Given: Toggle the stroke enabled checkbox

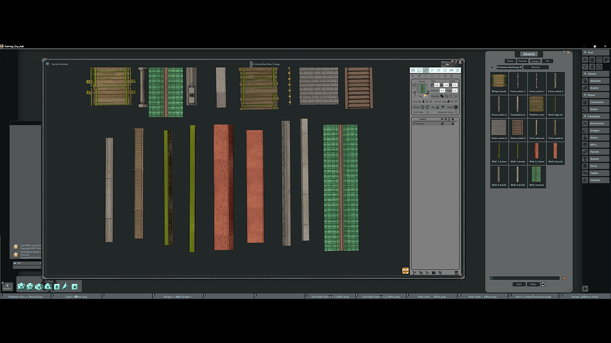Looking at the screenshot, I should click(414, 85).
